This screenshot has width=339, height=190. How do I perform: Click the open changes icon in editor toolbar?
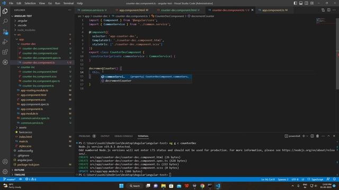pos(323,10)
